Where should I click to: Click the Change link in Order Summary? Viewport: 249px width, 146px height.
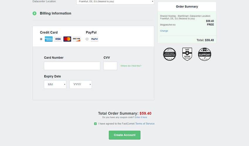pos(164,31)
